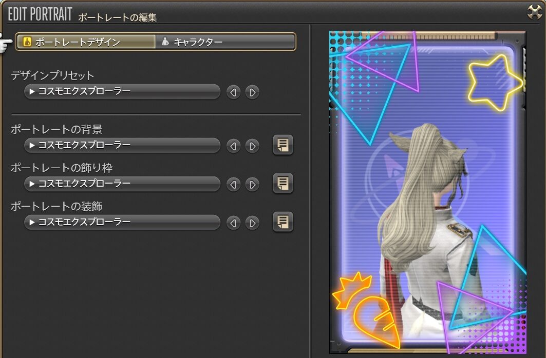Open list icon for ポートレートの装飾
546x358 pixels.
tap(283, 222)
